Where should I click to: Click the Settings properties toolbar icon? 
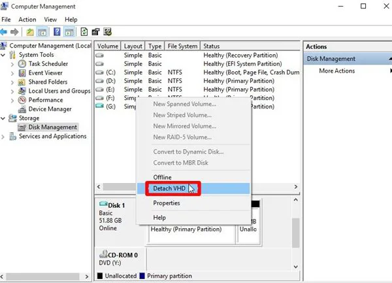[x=95, y=32]
